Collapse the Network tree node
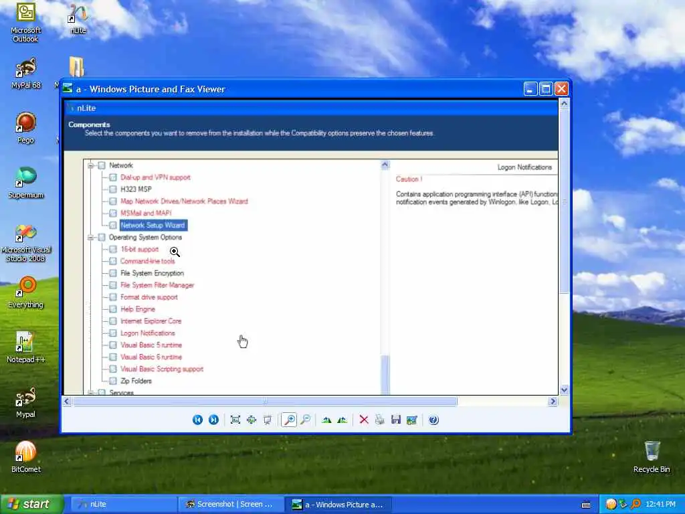The height and width of the screenshot is (514, 685). 91,166
